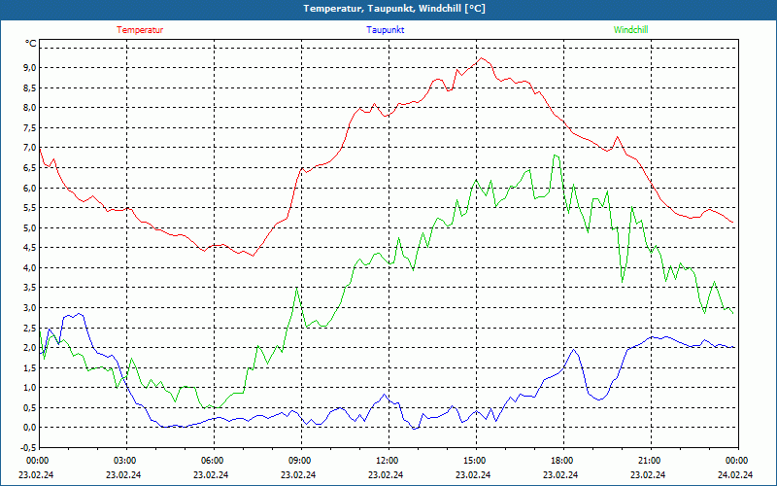Click the 3,5 y-axis value
777x486 pixels.
31,288
